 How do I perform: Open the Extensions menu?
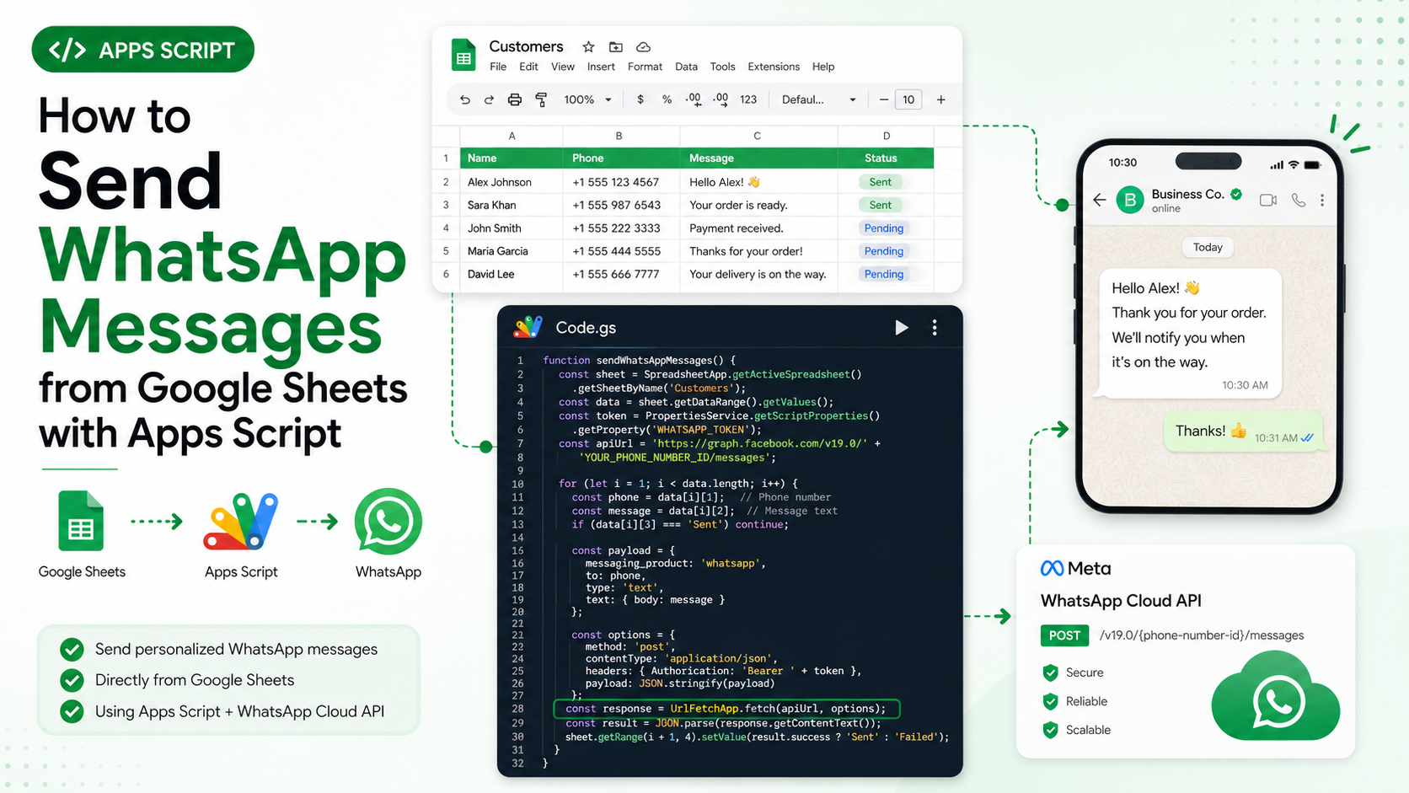[774, 67]
